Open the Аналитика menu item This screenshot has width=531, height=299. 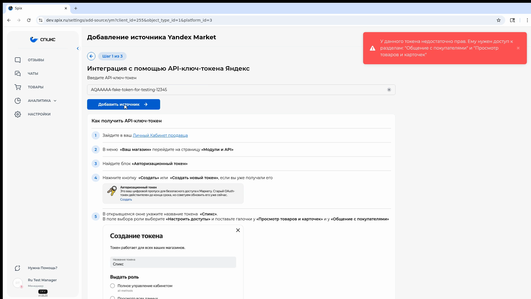[39, 101]
